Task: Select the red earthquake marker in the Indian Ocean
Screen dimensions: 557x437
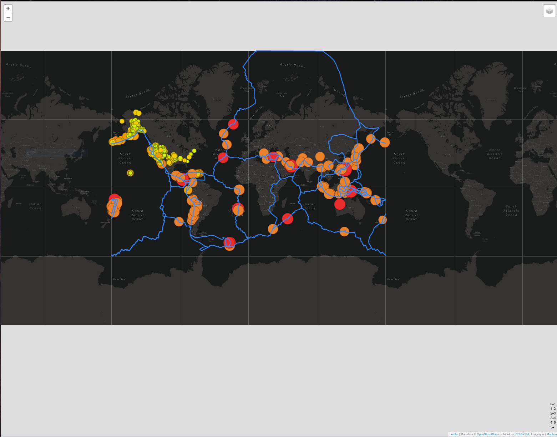Action: (340, 205)
